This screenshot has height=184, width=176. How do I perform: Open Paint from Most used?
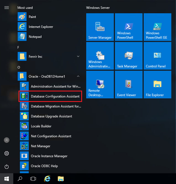[49, 17]
